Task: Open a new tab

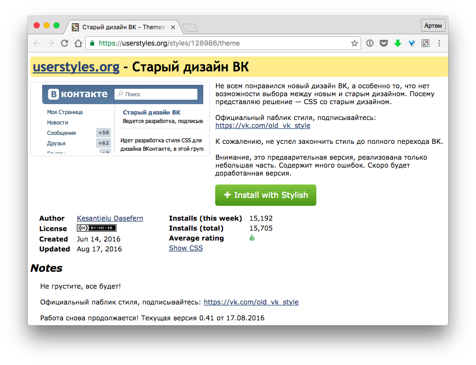Action: tap(190, 27)
